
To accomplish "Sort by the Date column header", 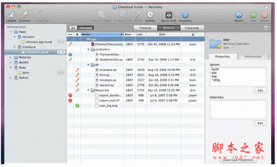I will 163,34.
